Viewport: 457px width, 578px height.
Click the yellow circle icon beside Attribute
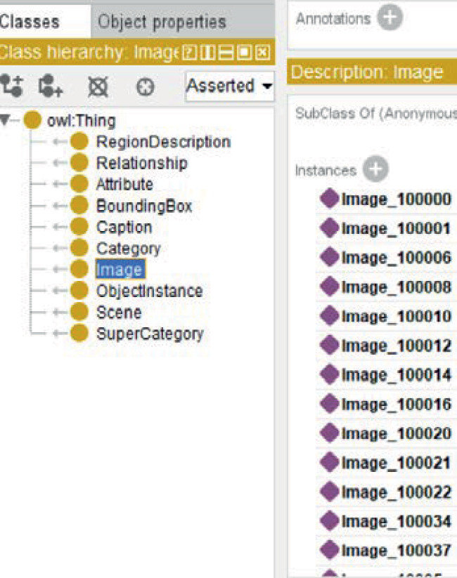pos(79,183)
